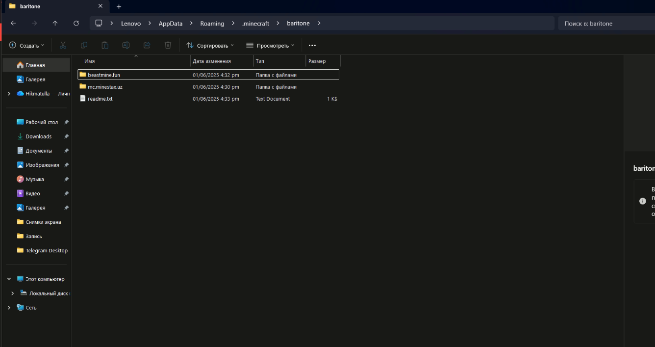Open the Сортировать sort dropdown
The width and height of the screenshot is (655, 347).
pos(210,45)
